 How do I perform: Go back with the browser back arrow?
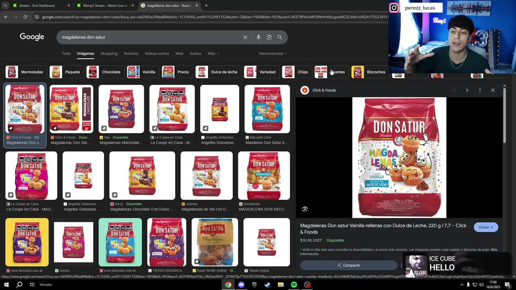coord(6,17)
